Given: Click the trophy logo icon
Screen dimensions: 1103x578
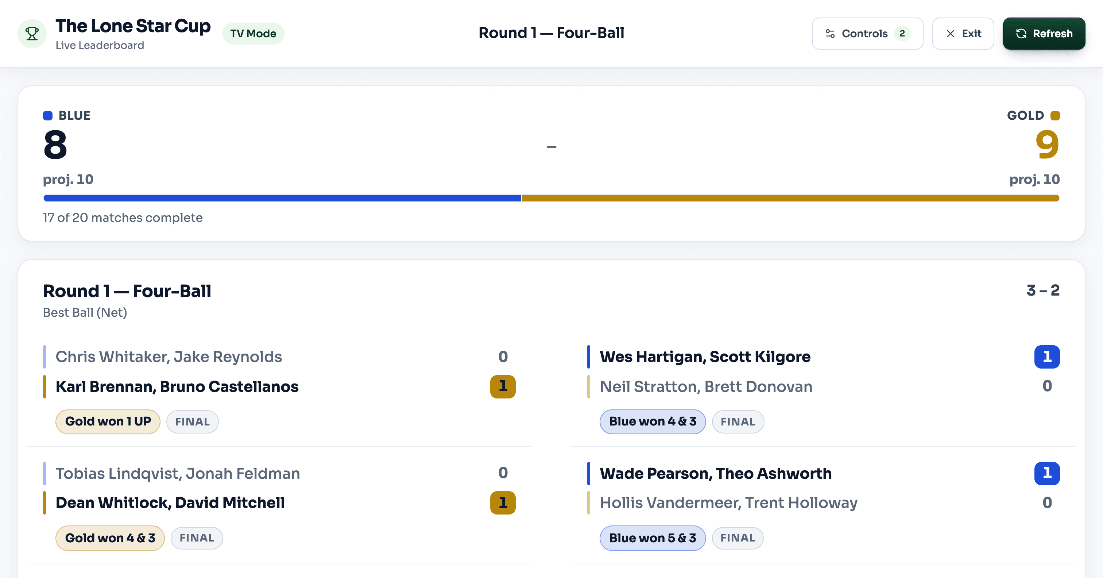Looking at the screenshot, I should [32, 34].
